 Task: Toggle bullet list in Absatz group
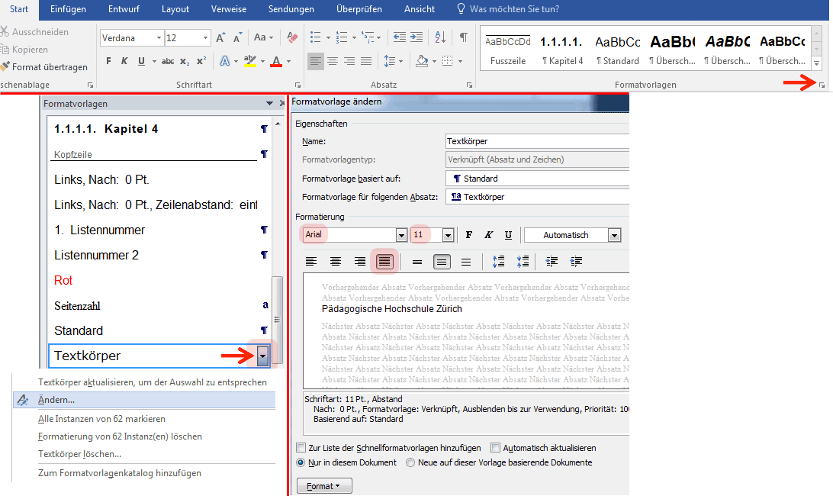[x=316, y=37]
